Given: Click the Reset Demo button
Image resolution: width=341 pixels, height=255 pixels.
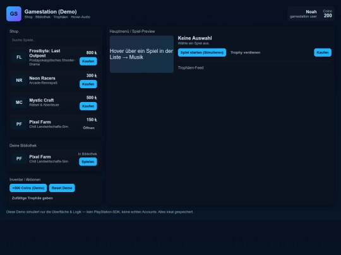Looking at the screenshot, I should [x=62, y=188].
